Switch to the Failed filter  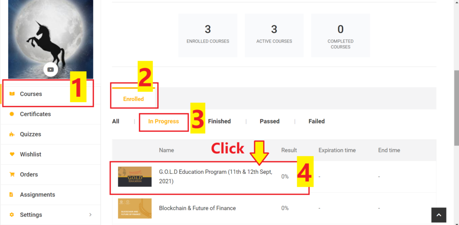click(316, 121)
